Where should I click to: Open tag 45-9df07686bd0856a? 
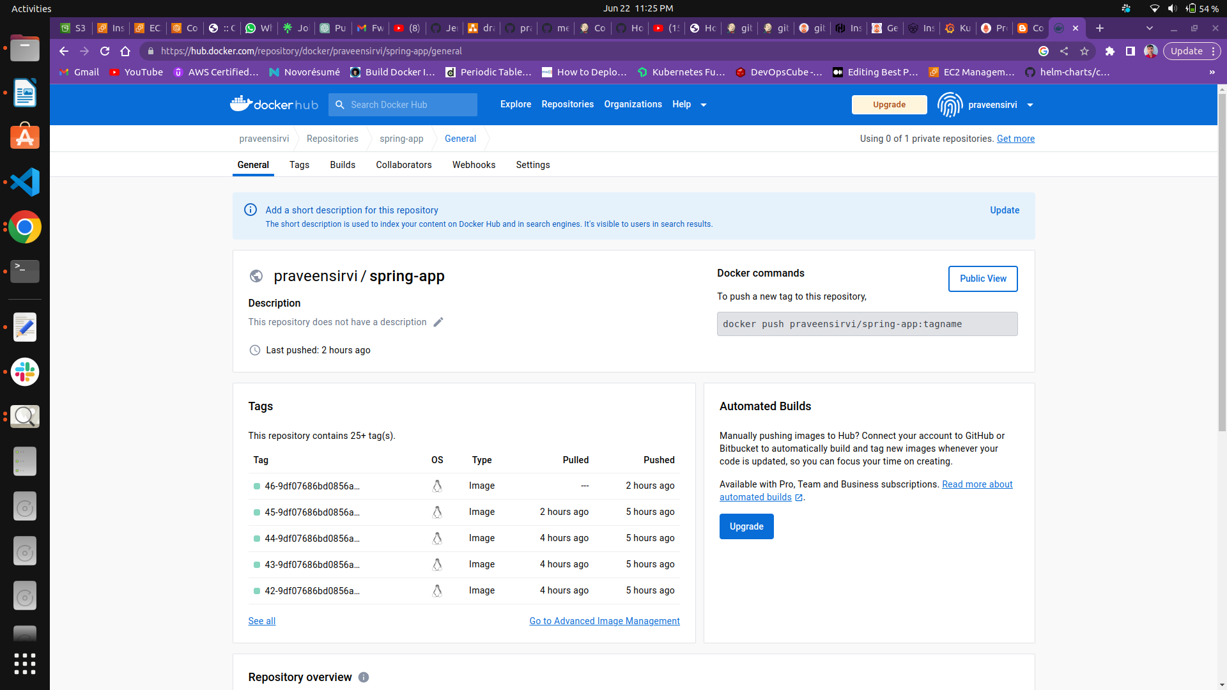[312, 512]
